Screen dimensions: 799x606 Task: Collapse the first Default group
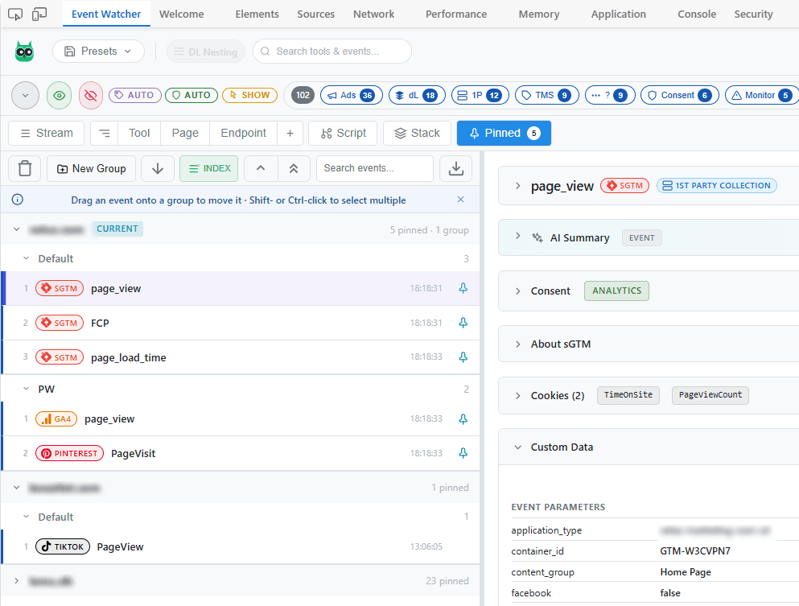(27, 258)
